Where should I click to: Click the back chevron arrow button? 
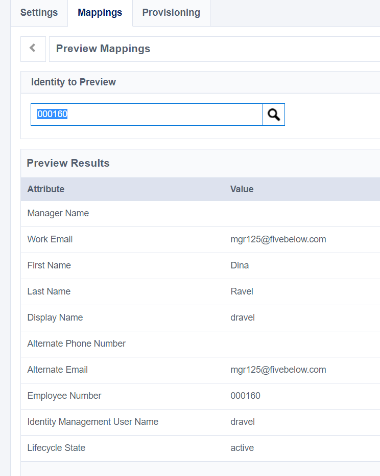click(33, 49)
